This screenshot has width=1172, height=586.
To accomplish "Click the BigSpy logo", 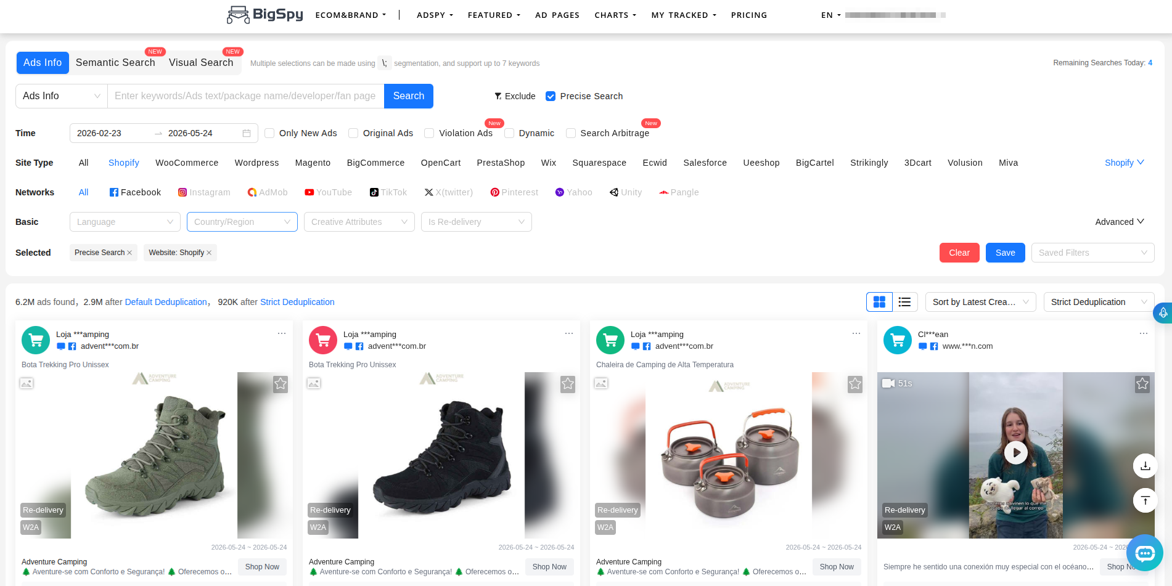I will 265,14.
